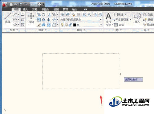Open the Ellipse tool dropdown arrow

18,25
